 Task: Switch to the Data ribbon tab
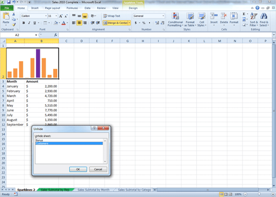tap(88, 8)
